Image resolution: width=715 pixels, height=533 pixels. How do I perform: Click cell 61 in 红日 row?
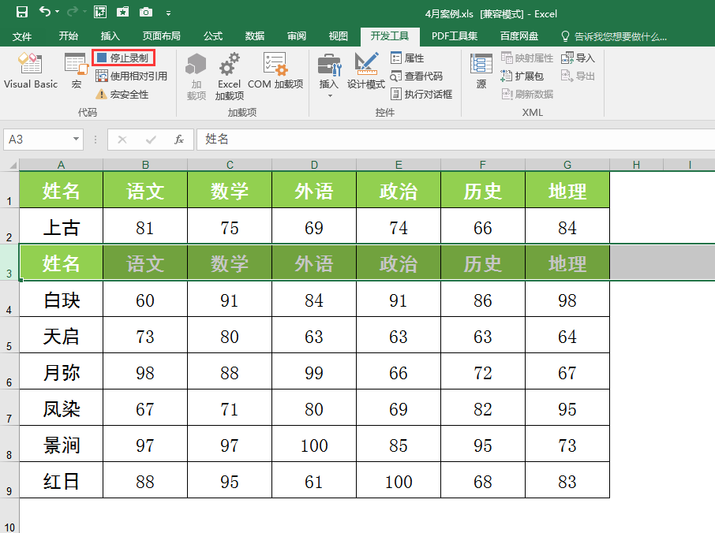(314, 480)
